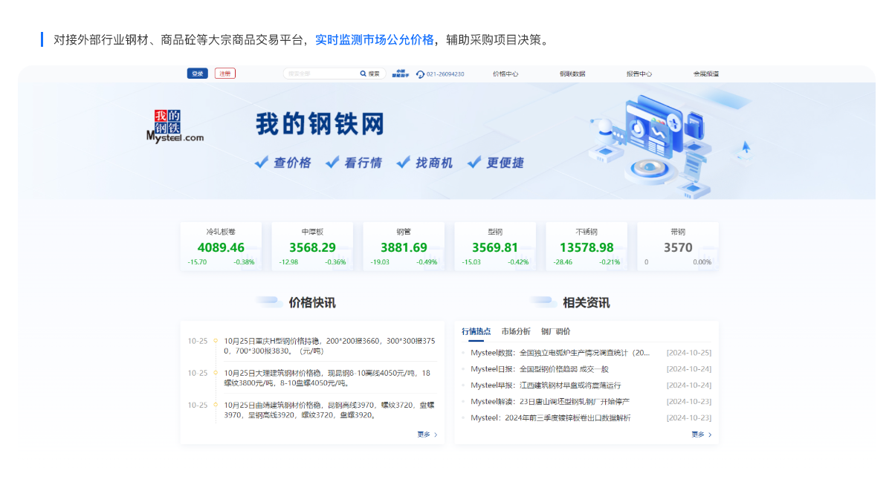Expand 更多 under 相关资讯
892x485 pixels.
(x=702, y=434)
